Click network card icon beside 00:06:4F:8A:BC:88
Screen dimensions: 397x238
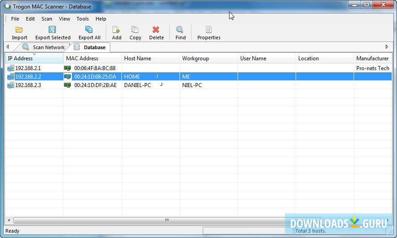coord(67,68)
